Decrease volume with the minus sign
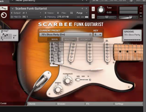 click(x=120, y=17)
